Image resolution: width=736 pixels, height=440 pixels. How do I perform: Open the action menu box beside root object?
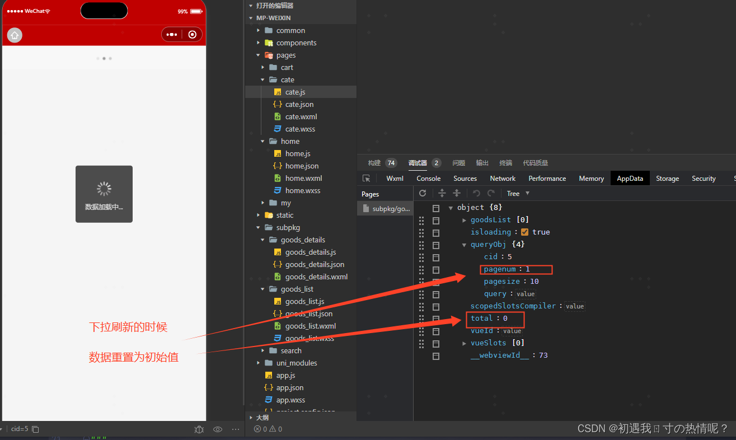click(x=436, y=208)
